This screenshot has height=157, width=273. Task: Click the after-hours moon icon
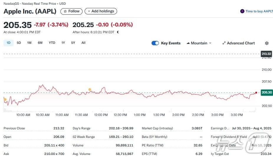[118, 32]
